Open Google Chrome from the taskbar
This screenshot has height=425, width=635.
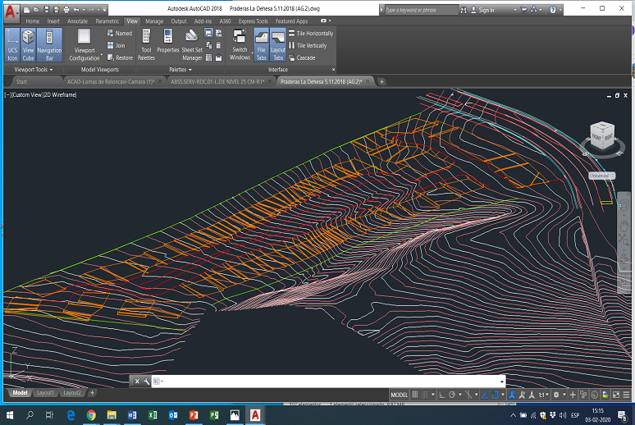92,415
